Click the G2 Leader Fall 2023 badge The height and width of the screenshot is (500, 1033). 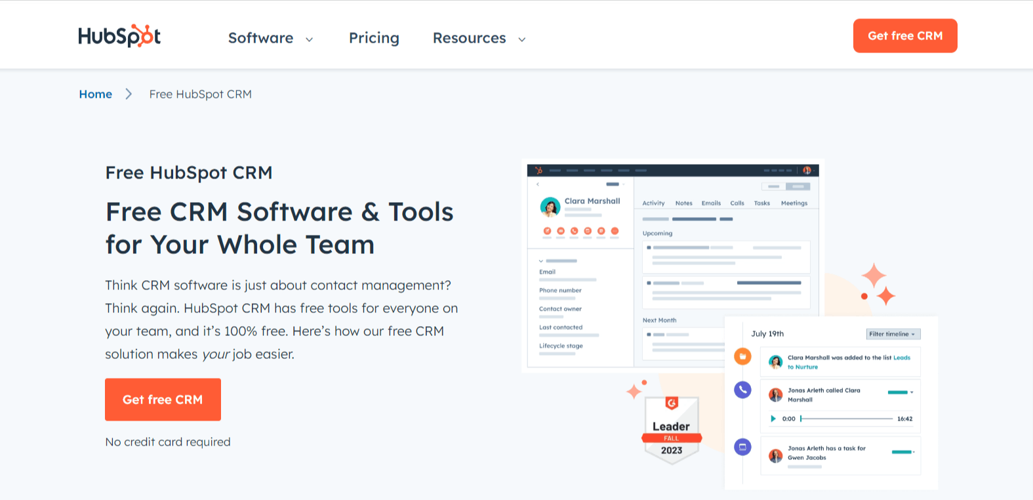point(672,430)
